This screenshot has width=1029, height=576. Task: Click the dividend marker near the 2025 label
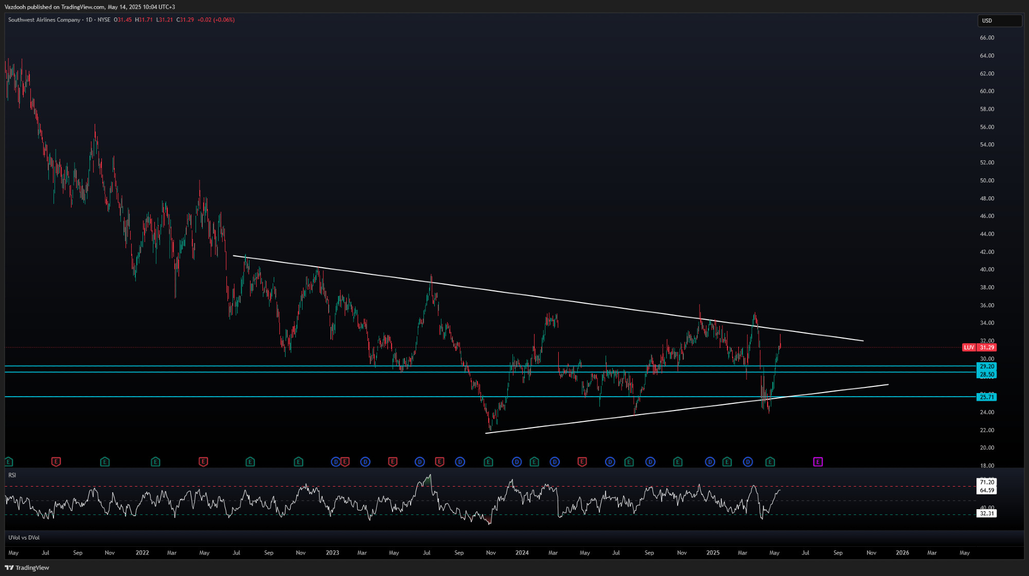[710, 462]
